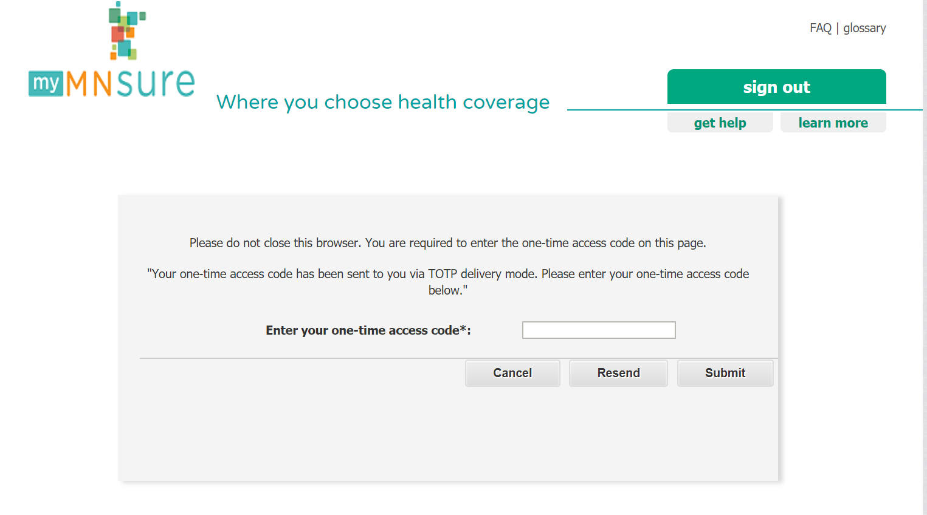The height and width of the screenshot is (515, 927).
Task: Click the colorful squares MNsure logo icon
Action: point(126,32)
